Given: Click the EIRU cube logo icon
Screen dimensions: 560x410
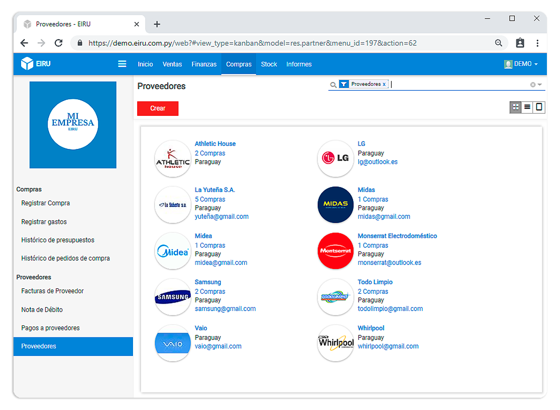Looking at the screenshot, I should coord(27,63).
